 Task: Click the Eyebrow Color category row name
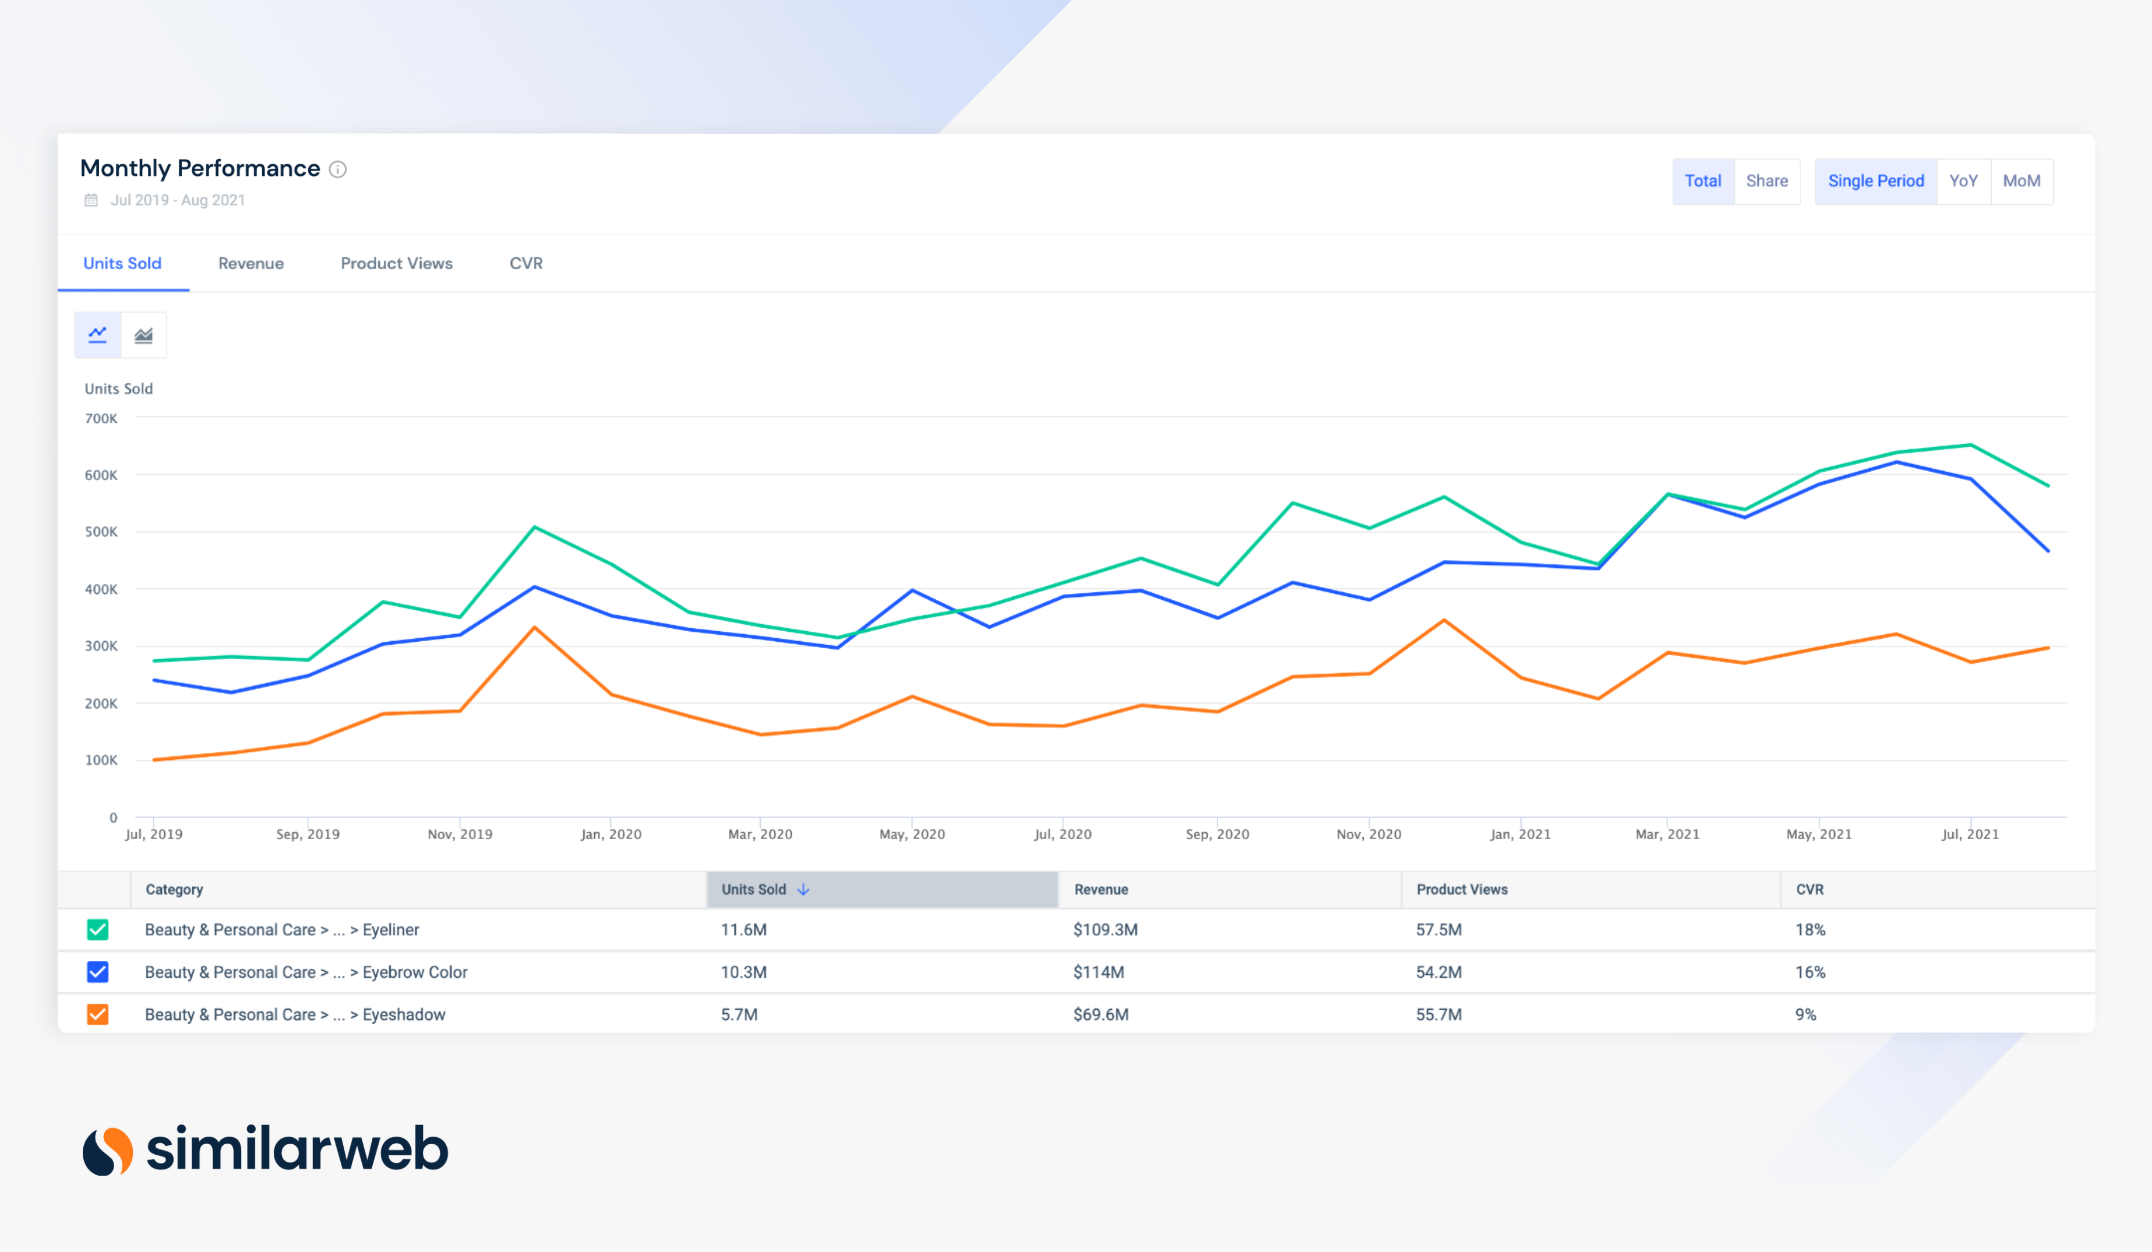[x=306, y=972]
